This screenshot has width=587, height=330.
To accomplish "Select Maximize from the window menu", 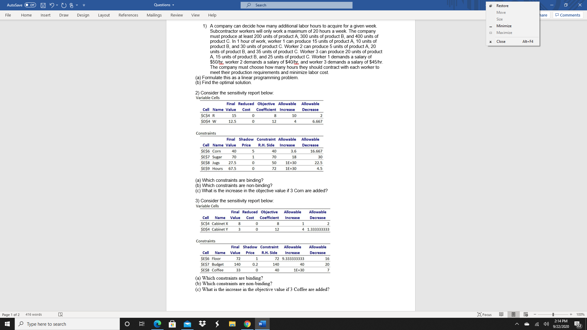I will (x=504, y=32).
